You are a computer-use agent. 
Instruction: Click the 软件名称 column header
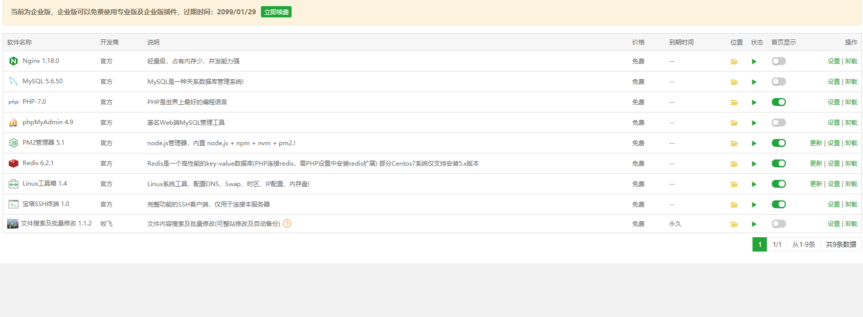click(x=19, y=42)
